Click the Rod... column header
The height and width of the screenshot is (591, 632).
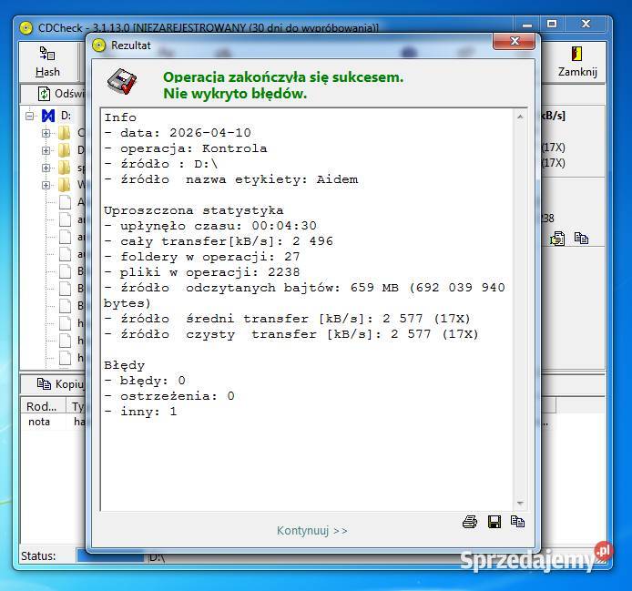pyautogui.click(x=43, y=406)
